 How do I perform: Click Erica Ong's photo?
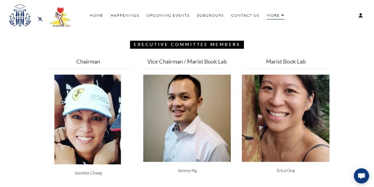[x=286, y=118]
